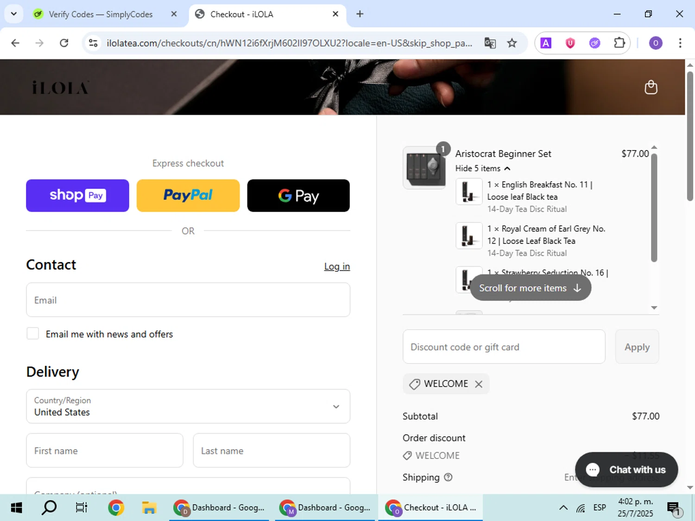The width and height of the screenshot is (695, 521).
Task: Click the English Breakfast No. 11 thumbnail
Action: [x=469, y=191]
